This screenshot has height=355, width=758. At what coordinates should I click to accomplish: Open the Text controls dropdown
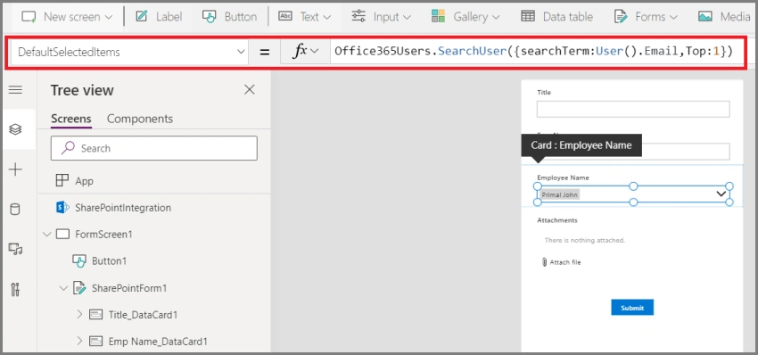[x=305, y=17]
